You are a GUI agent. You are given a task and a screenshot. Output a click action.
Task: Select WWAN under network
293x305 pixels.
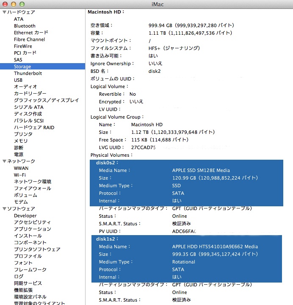(x=21, y=168)
